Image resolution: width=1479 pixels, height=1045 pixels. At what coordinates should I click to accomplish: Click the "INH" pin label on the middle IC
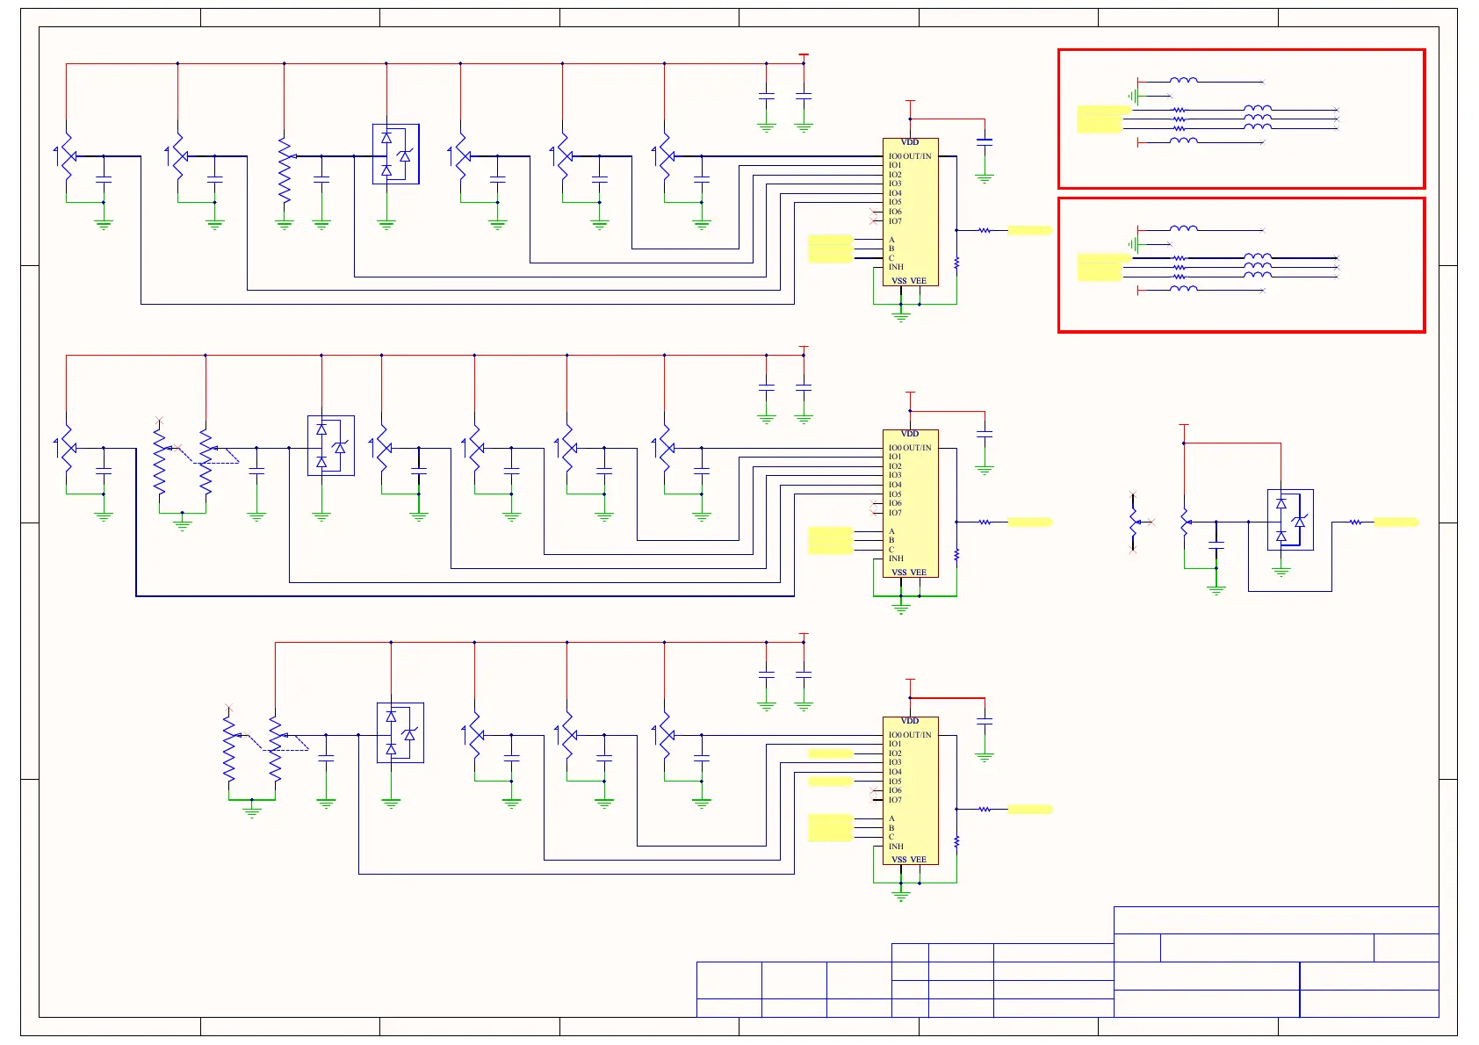[x=896, y=559]
